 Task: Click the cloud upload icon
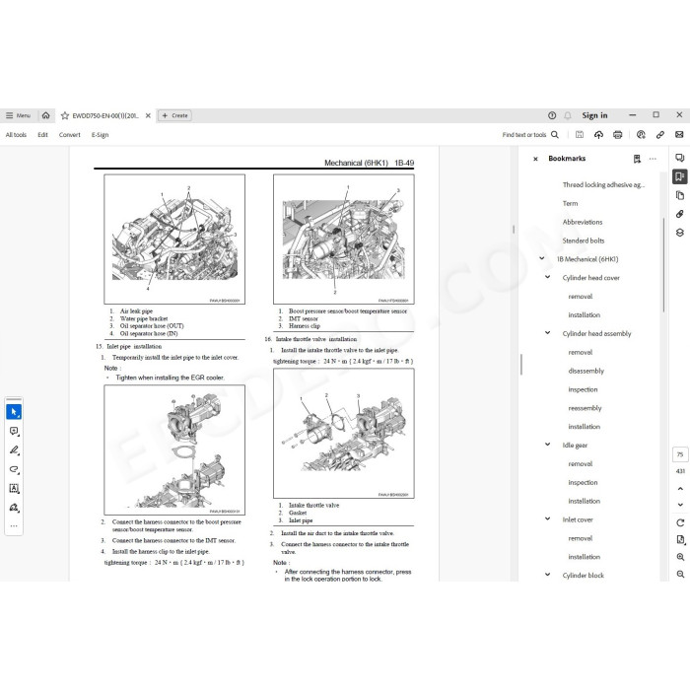pyautogui.click(x=598, y=135)
